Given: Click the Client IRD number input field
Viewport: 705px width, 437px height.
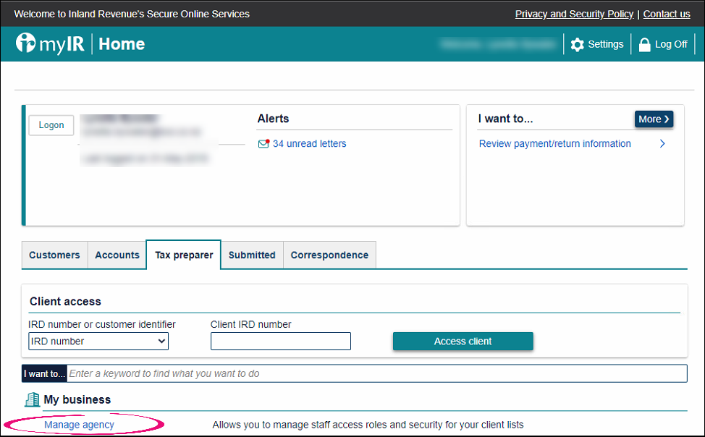Looking at the screenshot, I should click(x=280, y=341).
